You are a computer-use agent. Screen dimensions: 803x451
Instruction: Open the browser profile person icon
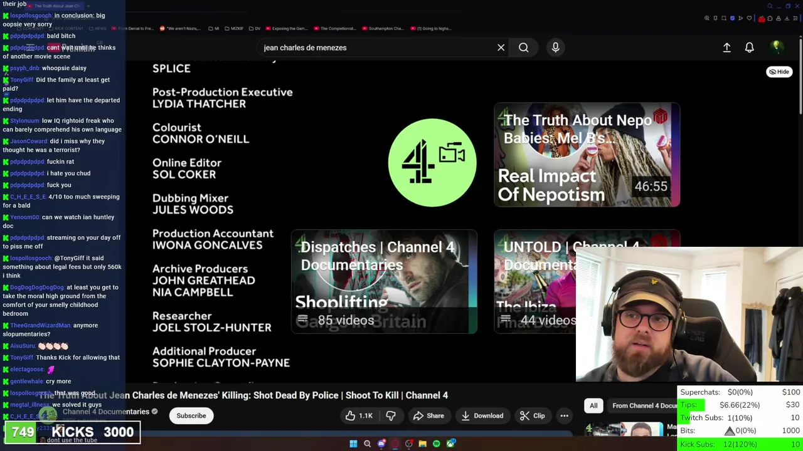point(779,18)
